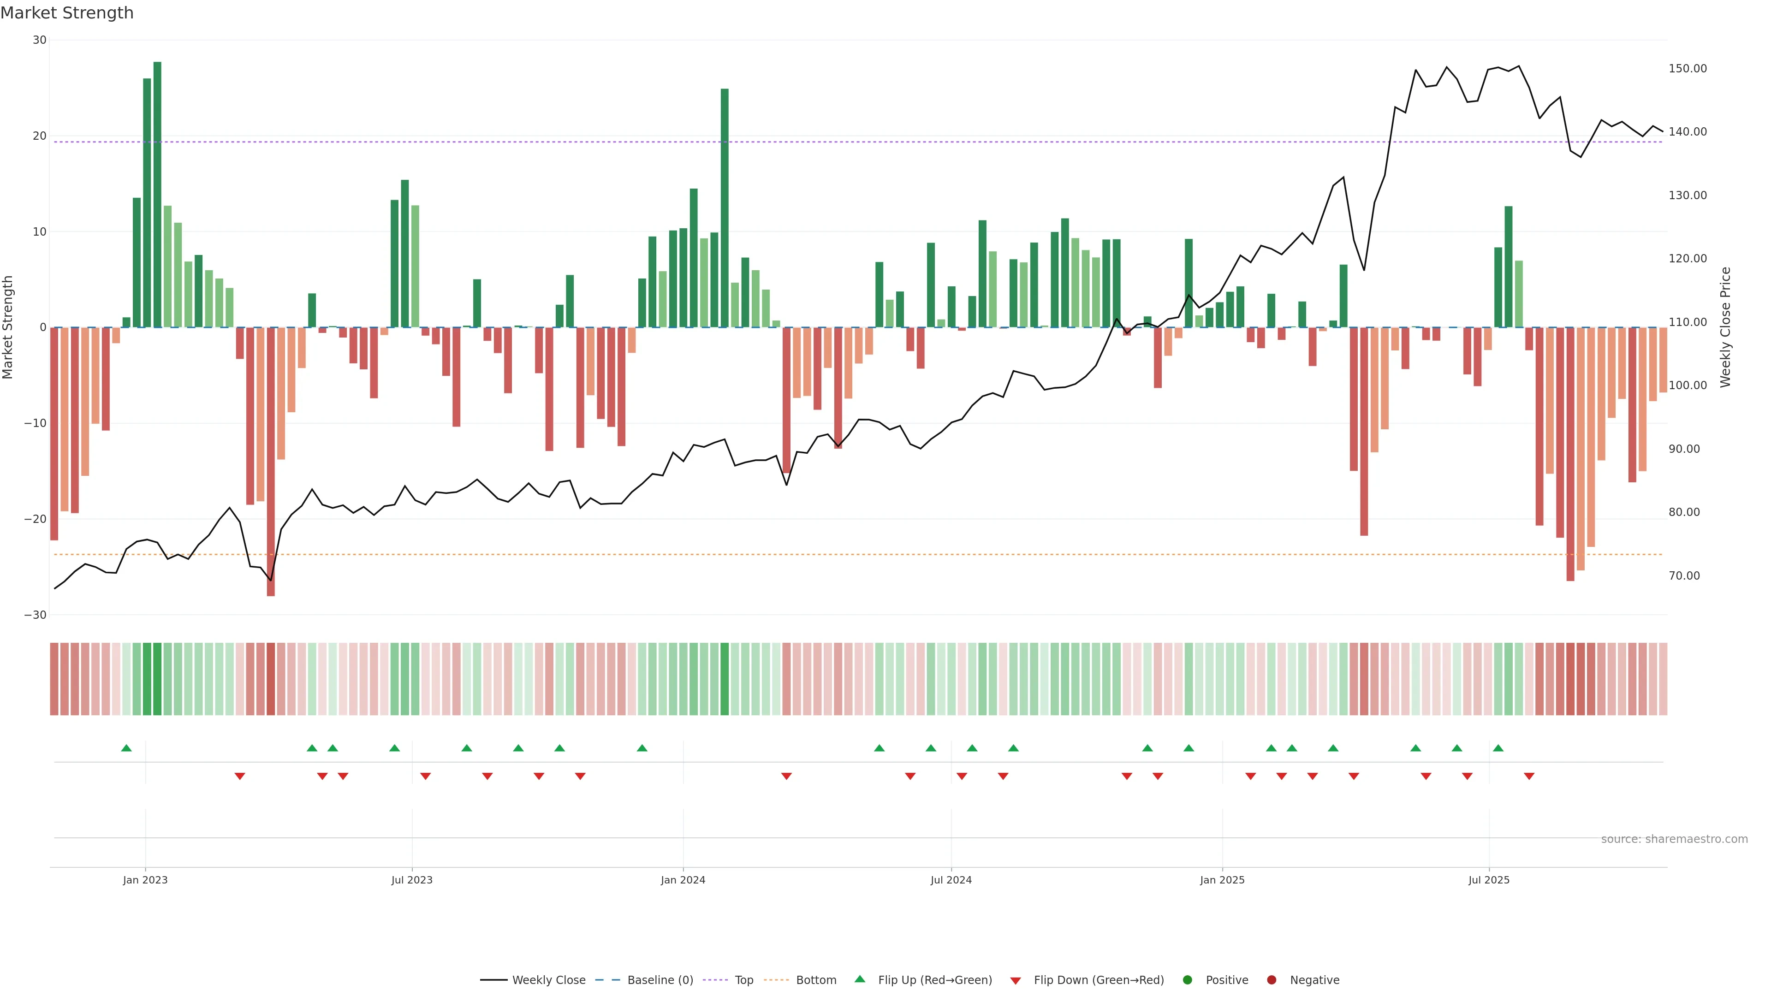
Task: Click the first green flip-up triangle before Jan 2023
Action: coord(126,748)
